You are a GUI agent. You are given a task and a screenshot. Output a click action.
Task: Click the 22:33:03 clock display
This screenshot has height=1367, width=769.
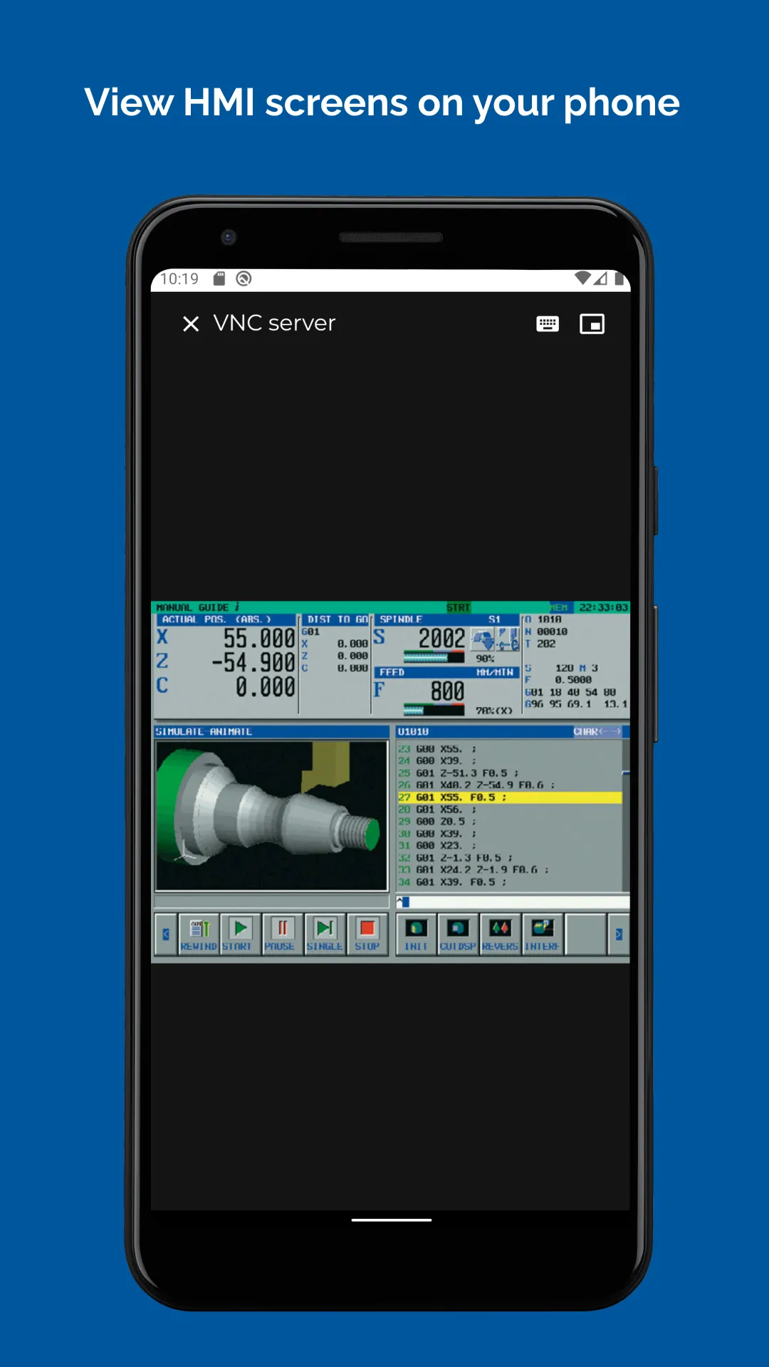click(x=603, y=607)
